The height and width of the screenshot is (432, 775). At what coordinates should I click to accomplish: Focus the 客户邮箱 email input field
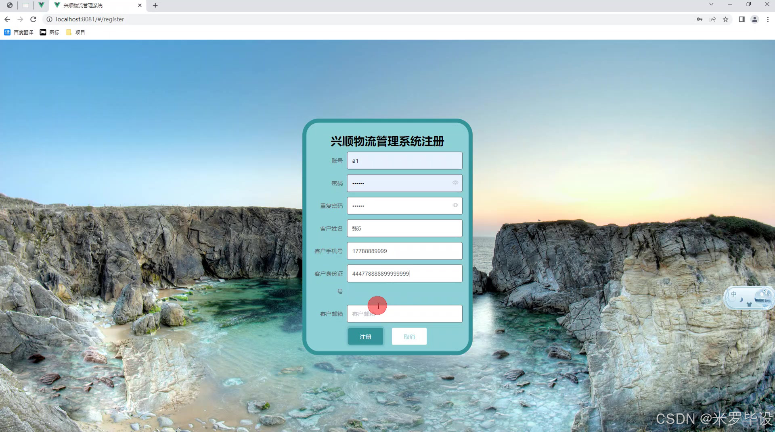tap(404, 314)
